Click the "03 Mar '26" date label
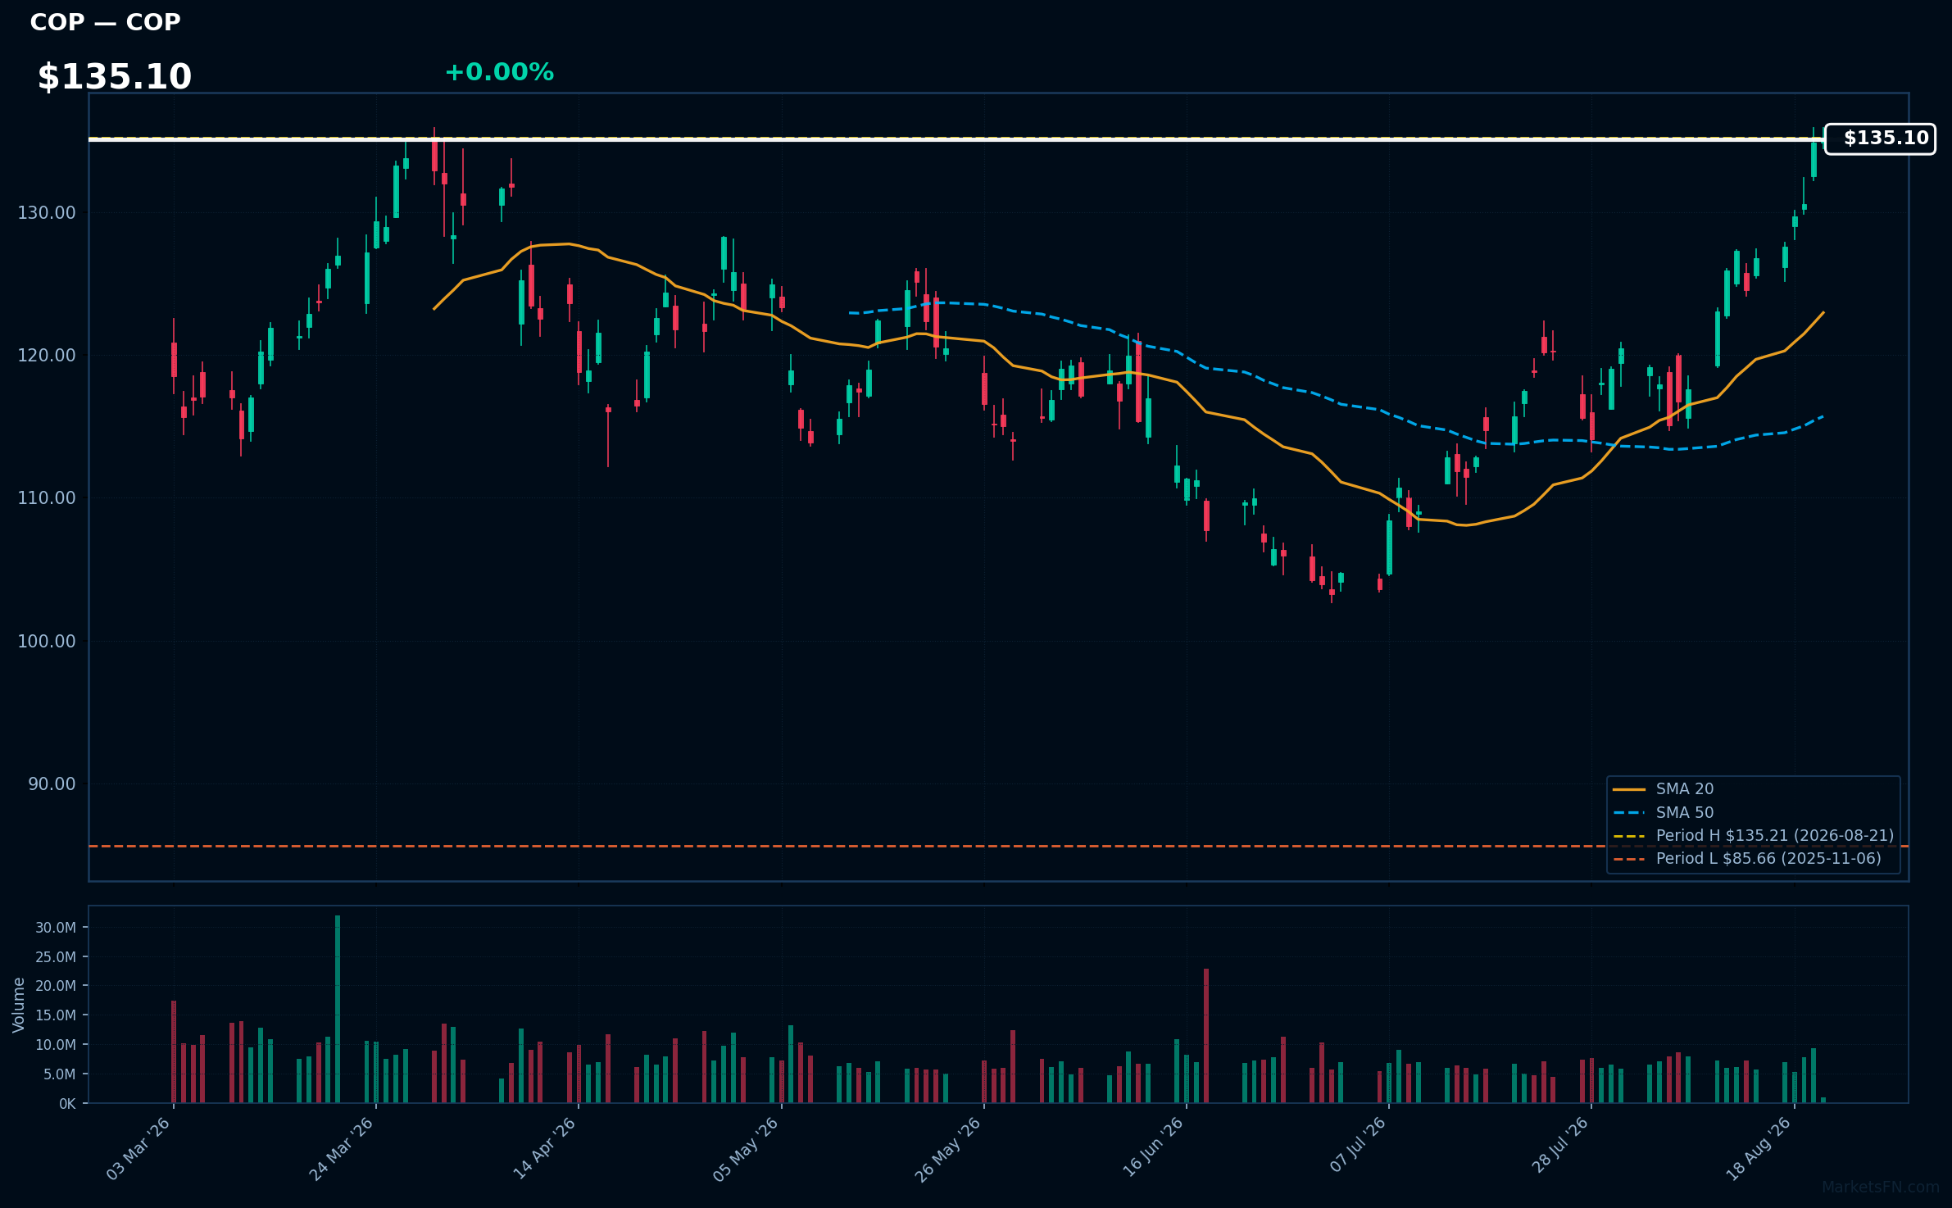 138,1149
